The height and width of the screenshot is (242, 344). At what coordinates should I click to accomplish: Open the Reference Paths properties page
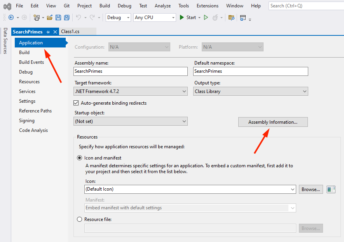pyautogui.click(x=35, y=111)
